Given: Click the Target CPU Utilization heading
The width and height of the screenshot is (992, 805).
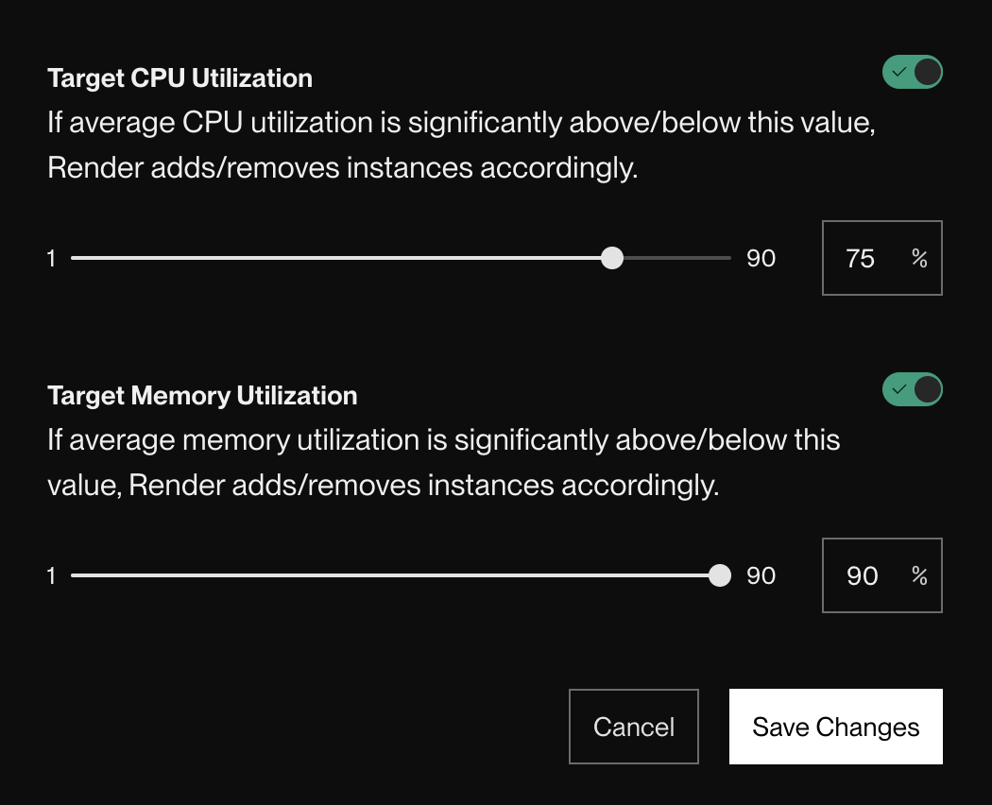Looking at the screenshot, I should point(180,78).
